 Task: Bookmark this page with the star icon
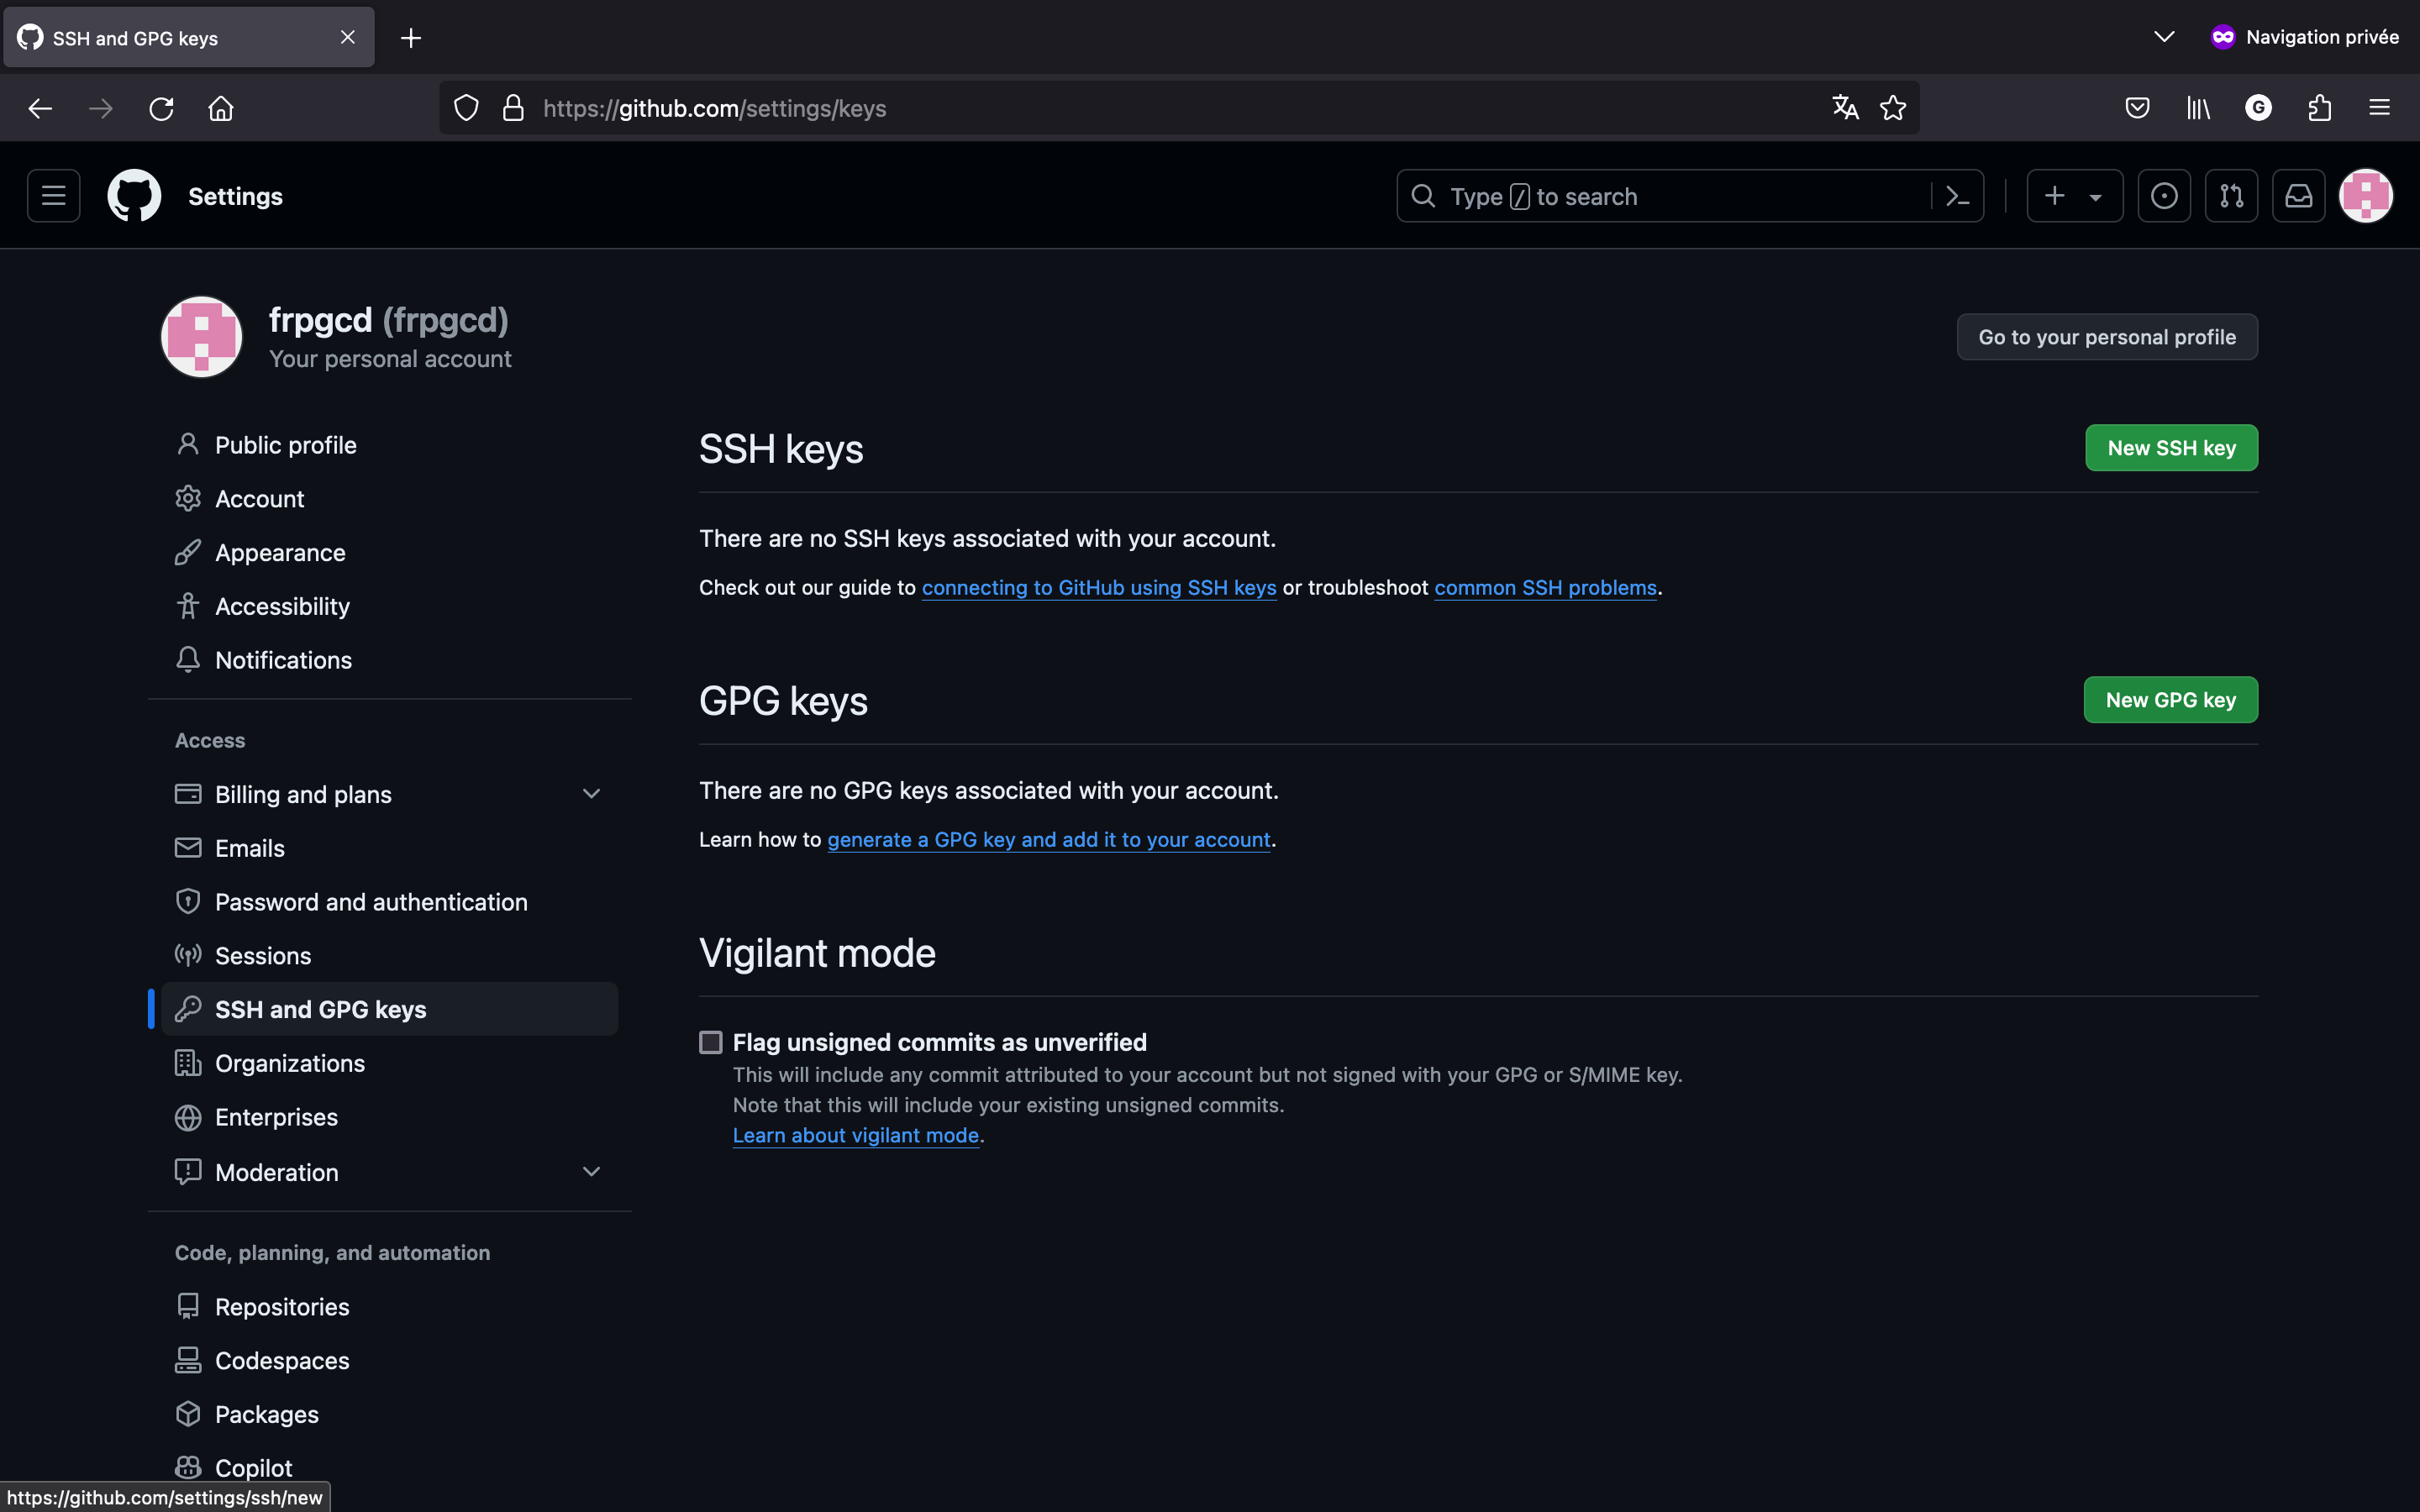coord(1892,108)
